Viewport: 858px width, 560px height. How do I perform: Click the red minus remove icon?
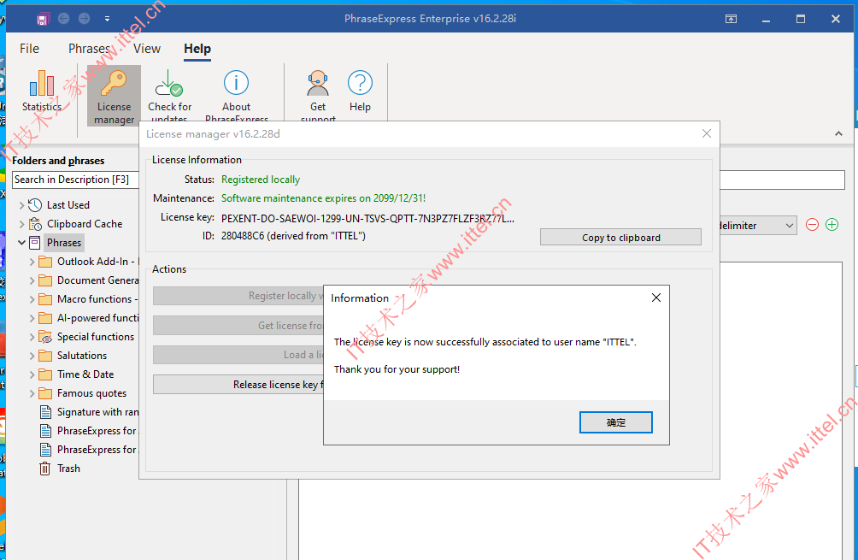click(812, 225)
